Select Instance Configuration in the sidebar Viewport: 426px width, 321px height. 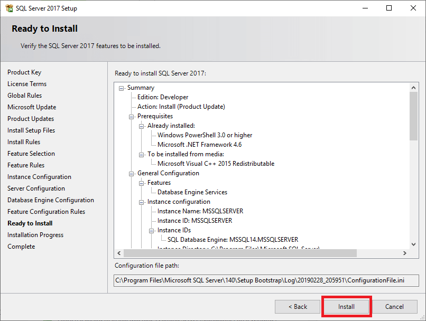pos(40,177)
